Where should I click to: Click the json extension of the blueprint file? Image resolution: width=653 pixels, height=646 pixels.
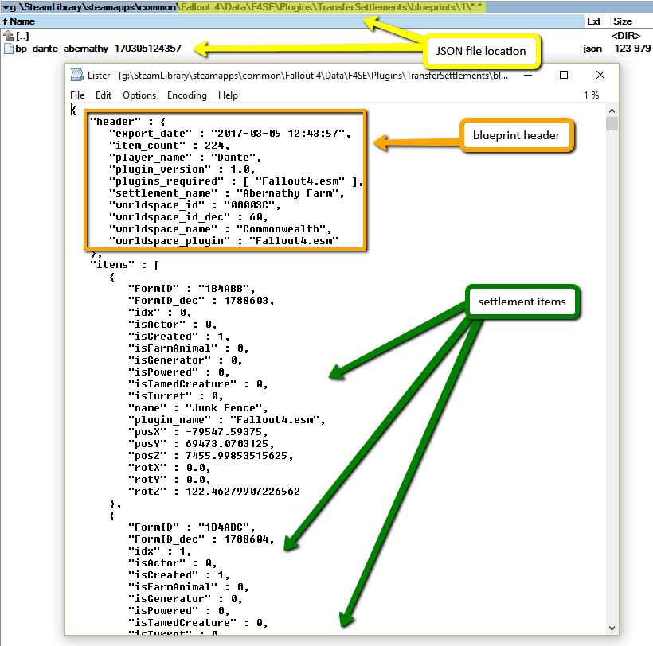pos(592,49)
